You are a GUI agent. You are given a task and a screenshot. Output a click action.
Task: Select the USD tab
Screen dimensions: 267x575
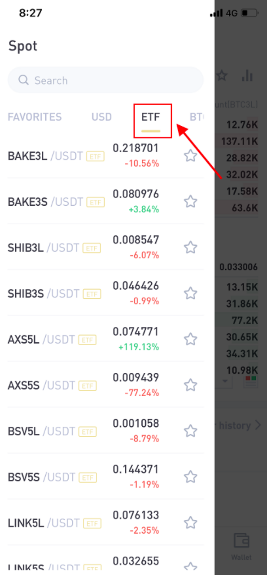102,117
